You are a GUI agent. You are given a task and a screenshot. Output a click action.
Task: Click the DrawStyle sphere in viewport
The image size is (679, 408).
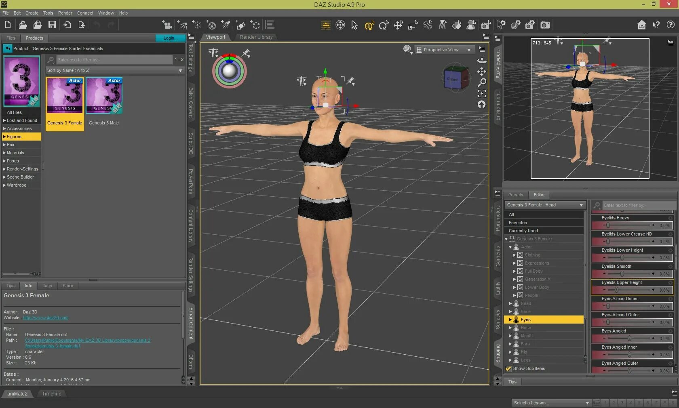pos(407,49)
